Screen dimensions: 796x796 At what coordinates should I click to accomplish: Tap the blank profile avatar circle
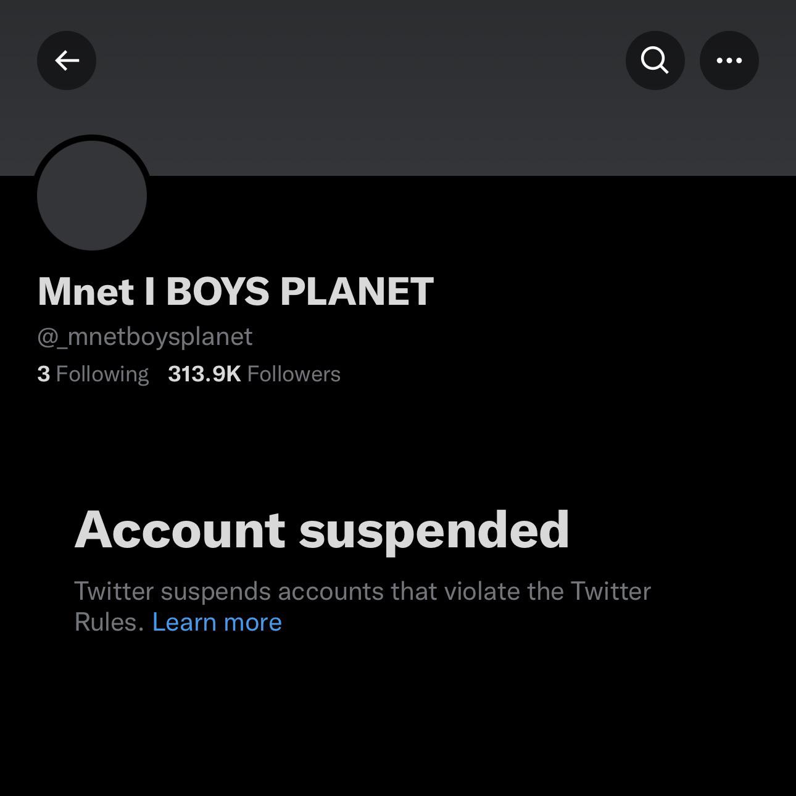[x=92, y=195]
